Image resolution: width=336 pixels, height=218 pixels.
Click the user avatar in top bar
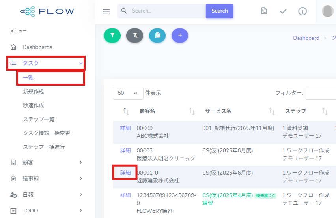(x=327, y=11)
